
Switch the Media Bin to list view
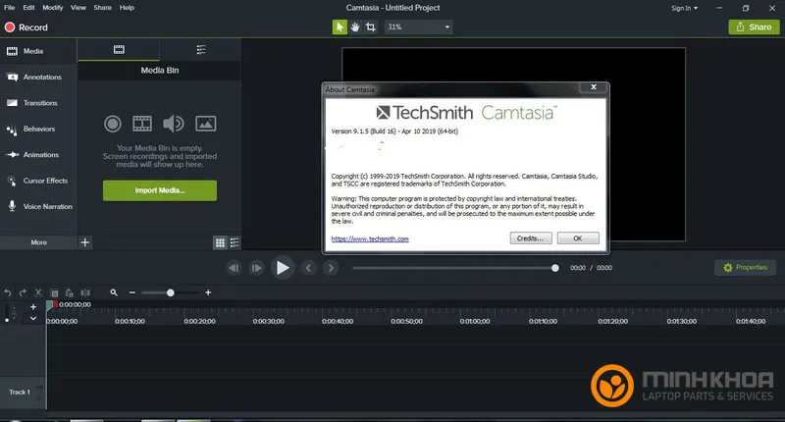(x=235, y=242)
